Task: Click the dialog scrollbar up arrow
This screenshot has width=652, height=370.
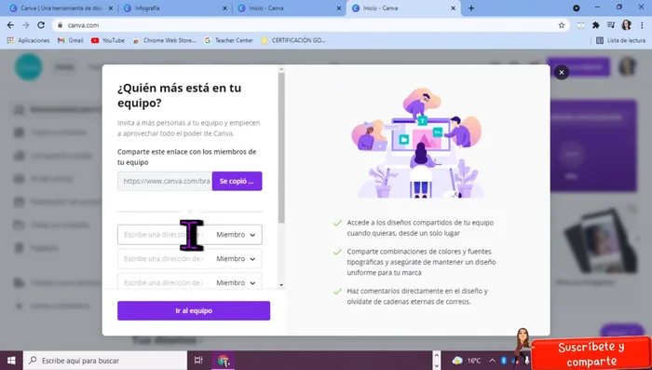Action: click(281, 70)
